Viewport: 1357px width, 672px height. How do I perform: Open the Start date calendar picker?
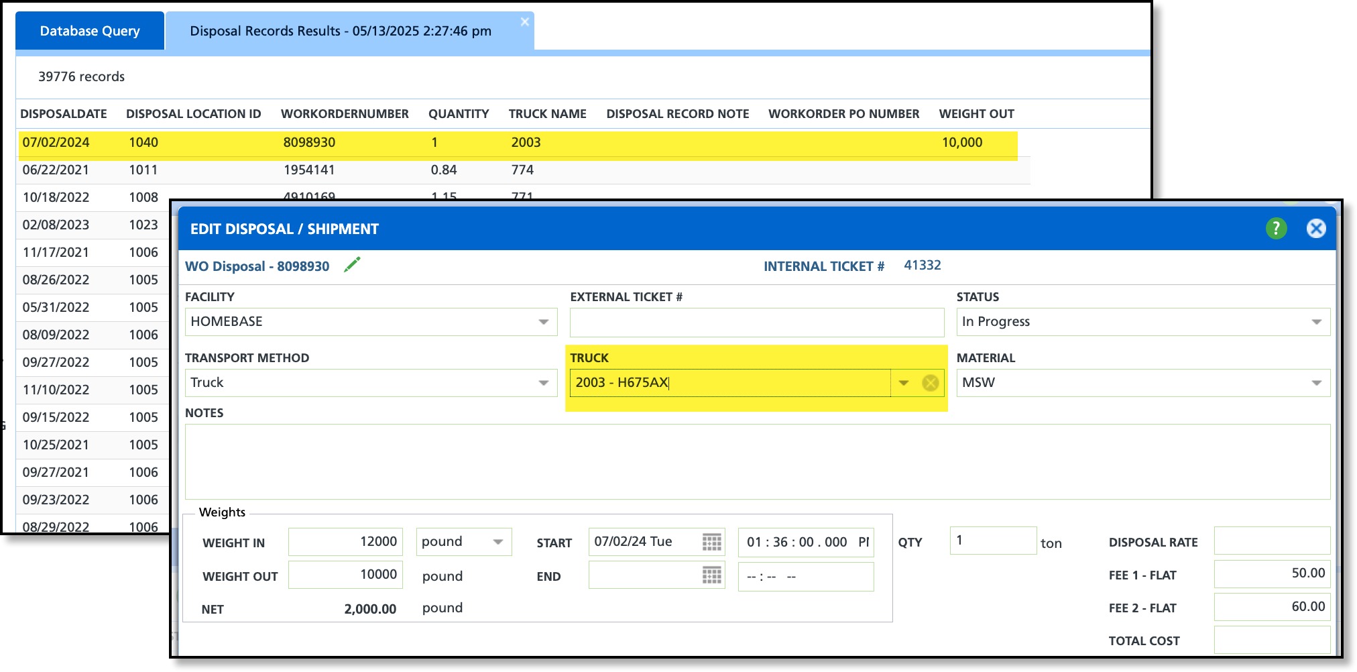711,542
